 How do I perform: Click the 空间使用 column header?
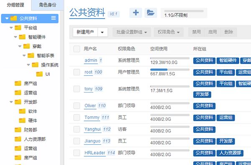[159, 49]
